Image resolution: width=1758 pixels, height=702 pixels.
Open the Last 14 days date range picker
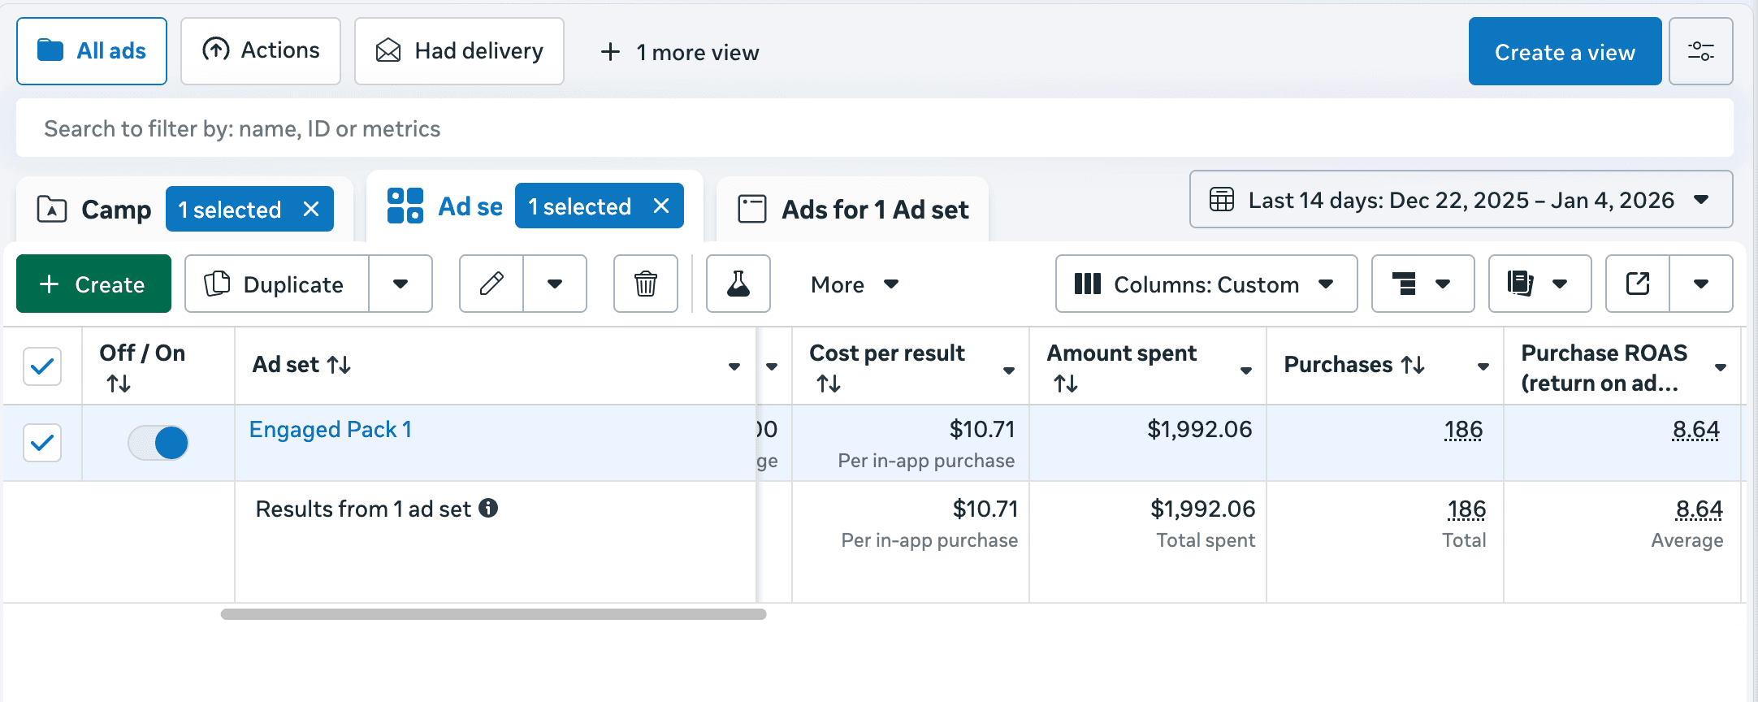pos(1461,199)
